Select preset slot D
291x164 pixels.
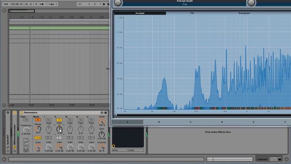tap(222, 122)
